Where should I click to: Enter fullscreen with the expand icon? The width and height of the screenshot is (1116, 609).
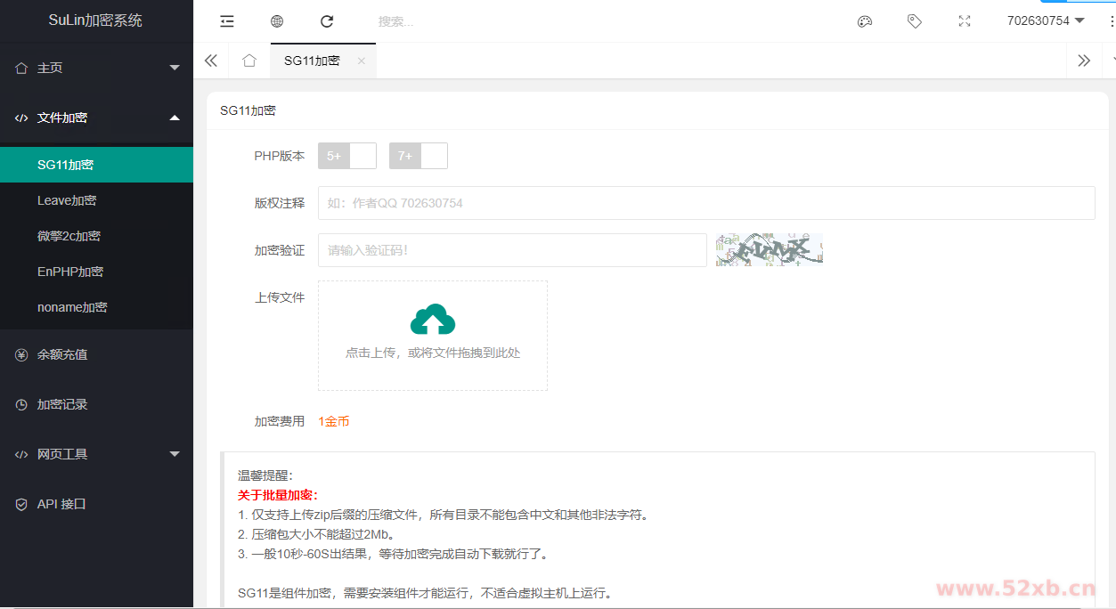[x=964, y=21]
